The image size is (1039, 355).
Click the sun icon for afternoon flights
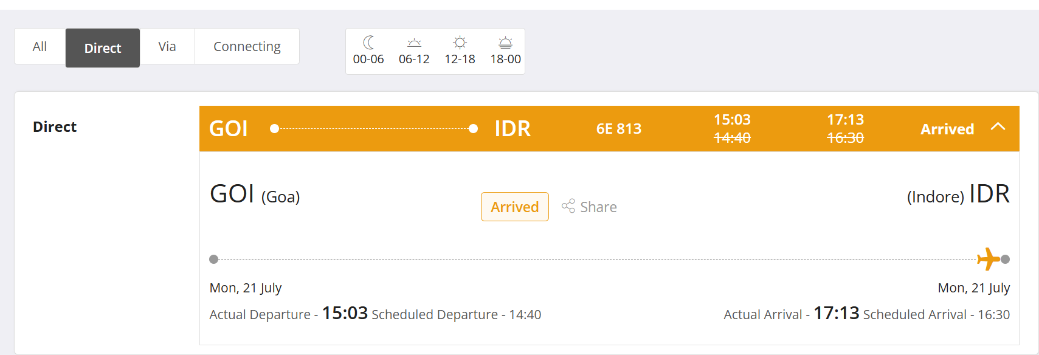point(460,43)
